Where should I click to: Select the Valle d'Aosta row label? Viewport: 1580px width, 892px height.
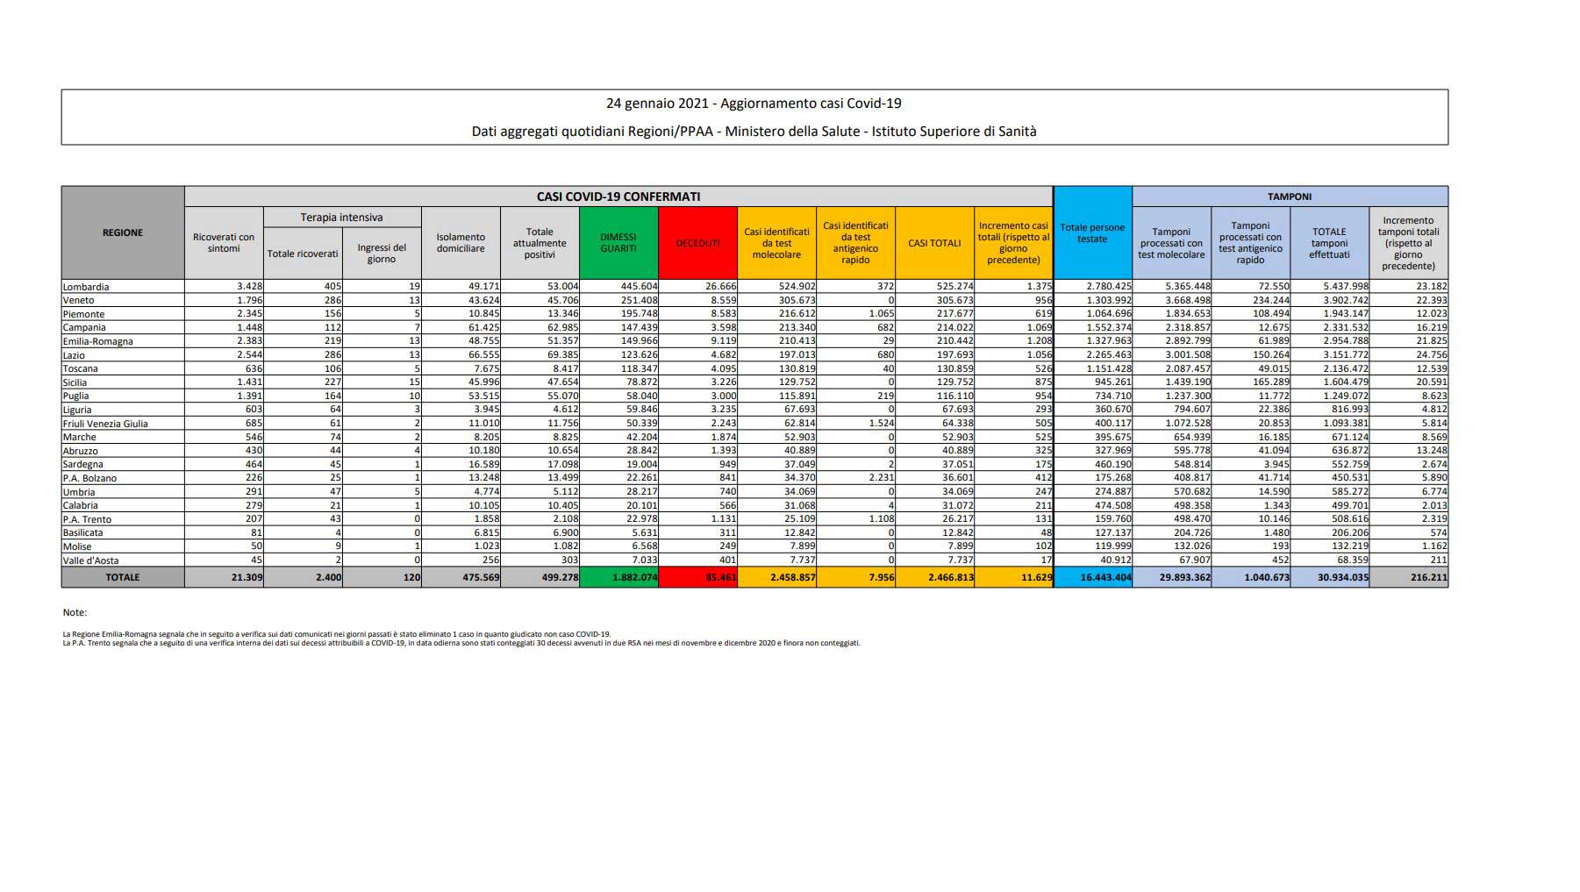pyautogui.click(x=90, y=560)
